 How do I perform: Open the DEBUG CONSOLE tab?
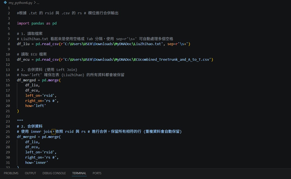[x=54, y=173]
